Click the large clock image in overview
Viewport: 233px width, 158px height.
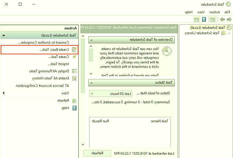pyautogui.click(x=167, y=51)
